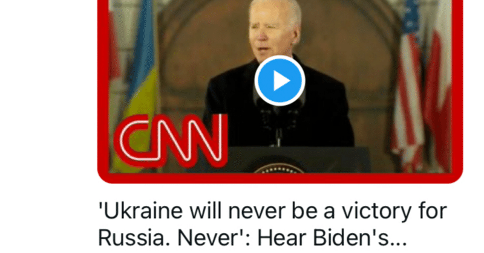The image size is (484, 253).
Task: Click the video thumbnail of the speech
Action: pyautogui.click(x=280, y=86)
